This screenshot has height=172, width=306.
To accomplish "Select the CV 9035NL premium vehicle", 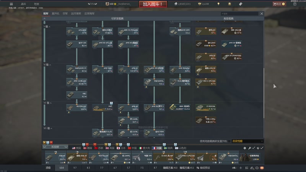I will pos(206,108).
